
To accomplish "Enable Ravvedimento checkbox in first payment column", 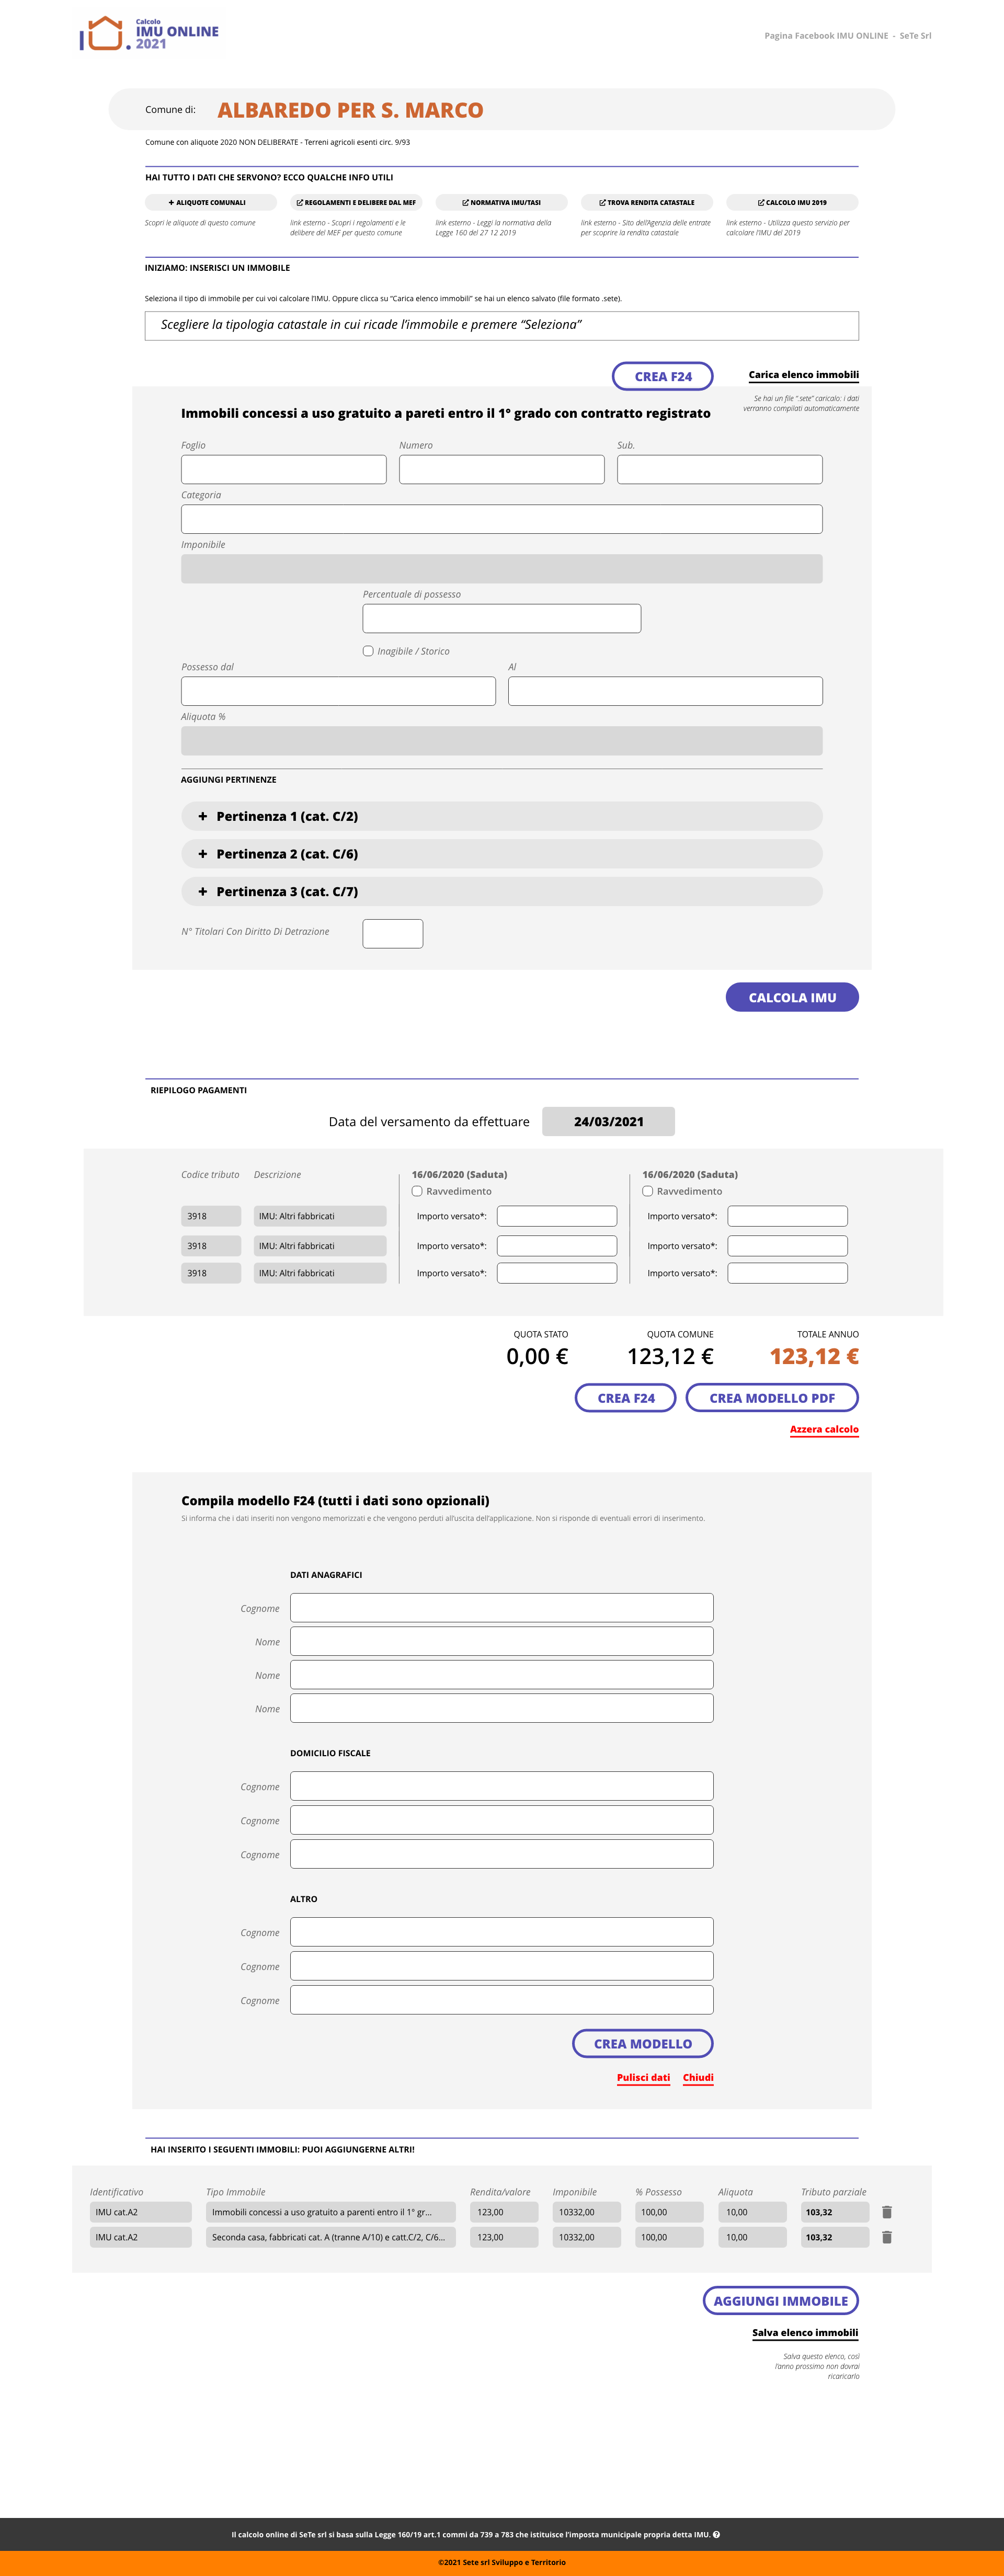I will [x=417, y=1191].
